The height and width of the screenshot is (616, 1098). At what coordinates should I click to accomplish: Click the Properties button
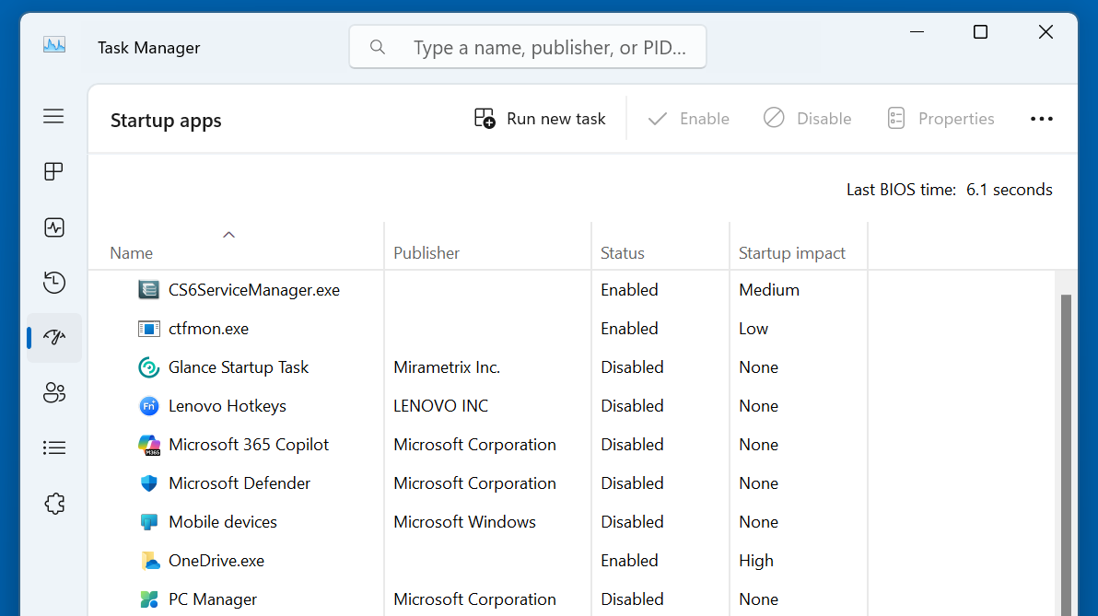940,118
